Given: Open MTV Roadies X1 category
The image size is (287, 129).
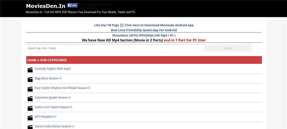Looking at the screenshot, I should coord(46,117).
